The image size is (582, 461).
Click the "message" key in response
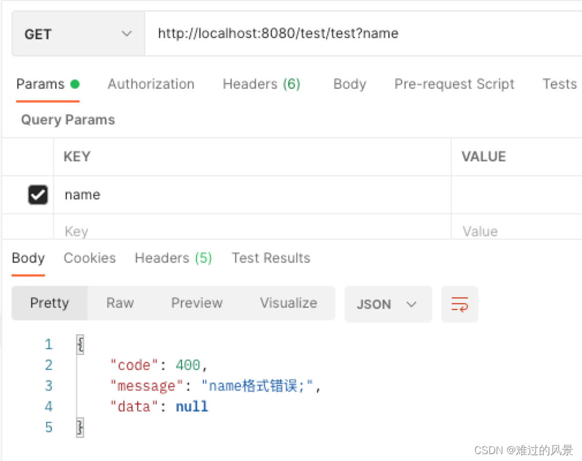click(x=146, y=386)
